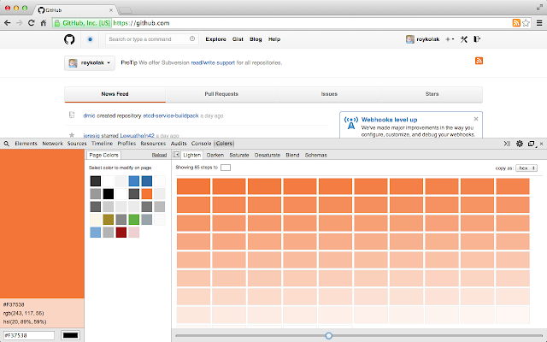Click the undock DevTools window icon
Screen dimensions: 547x342
(x=532, y=144)
